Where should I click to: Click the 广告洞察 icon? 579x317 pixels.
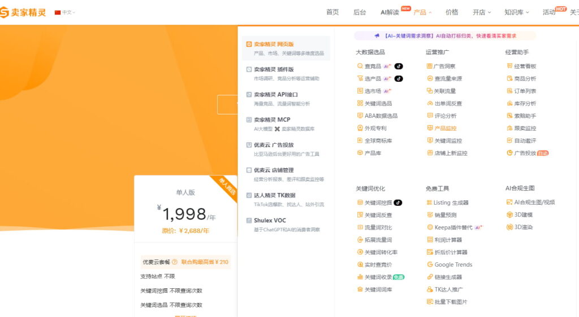click(x=430, y=66)
